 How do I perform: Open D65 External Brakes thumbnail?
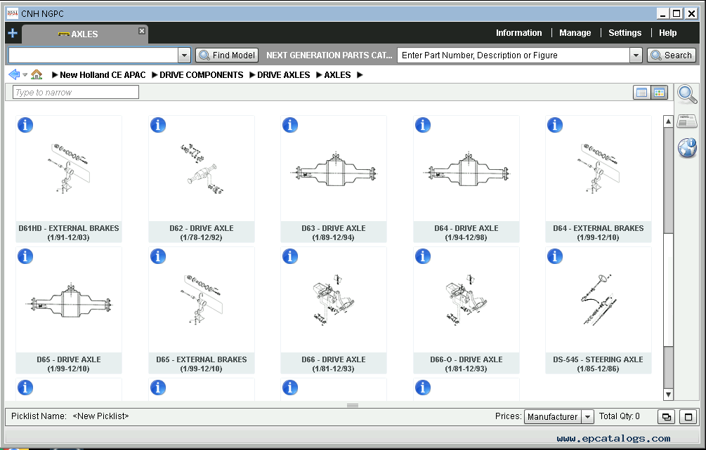[x=202, y=300]
